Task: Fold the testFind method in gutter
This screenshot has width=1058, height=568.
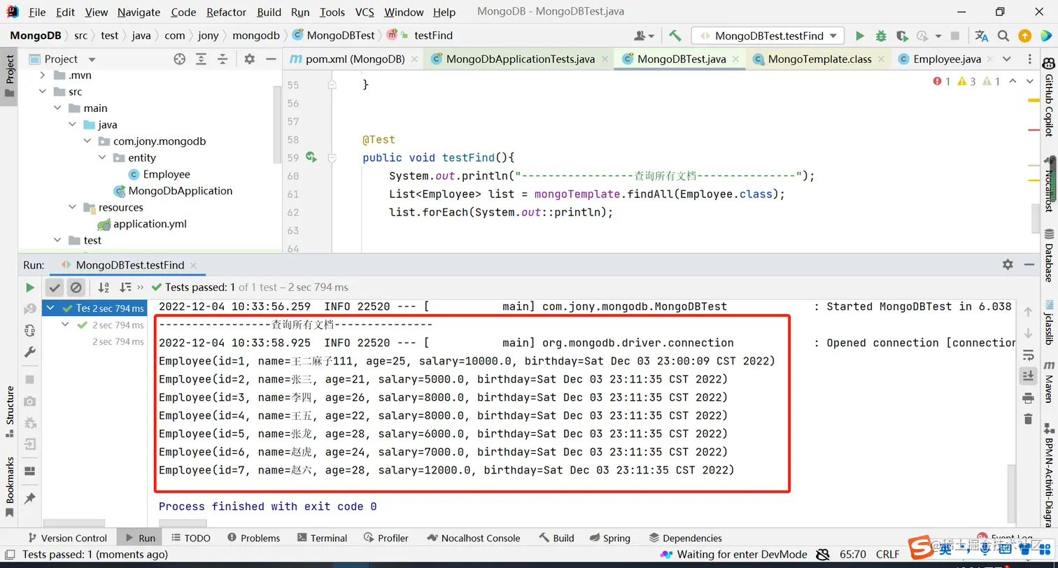Action: (x=332, y=158)
